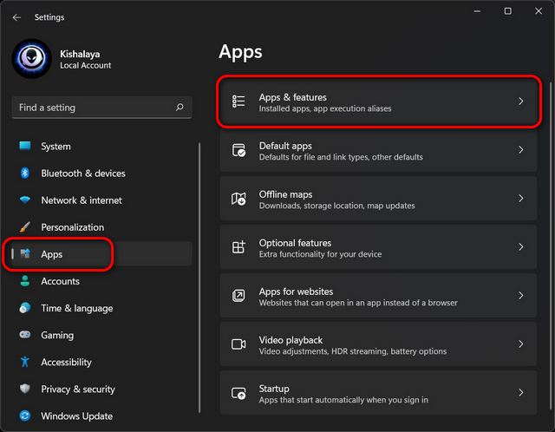Image resolution: width=555 pixels, height=432 pixels.
Task: Click the Bluetooth icon in sidebar
Action: coord(25,173)
